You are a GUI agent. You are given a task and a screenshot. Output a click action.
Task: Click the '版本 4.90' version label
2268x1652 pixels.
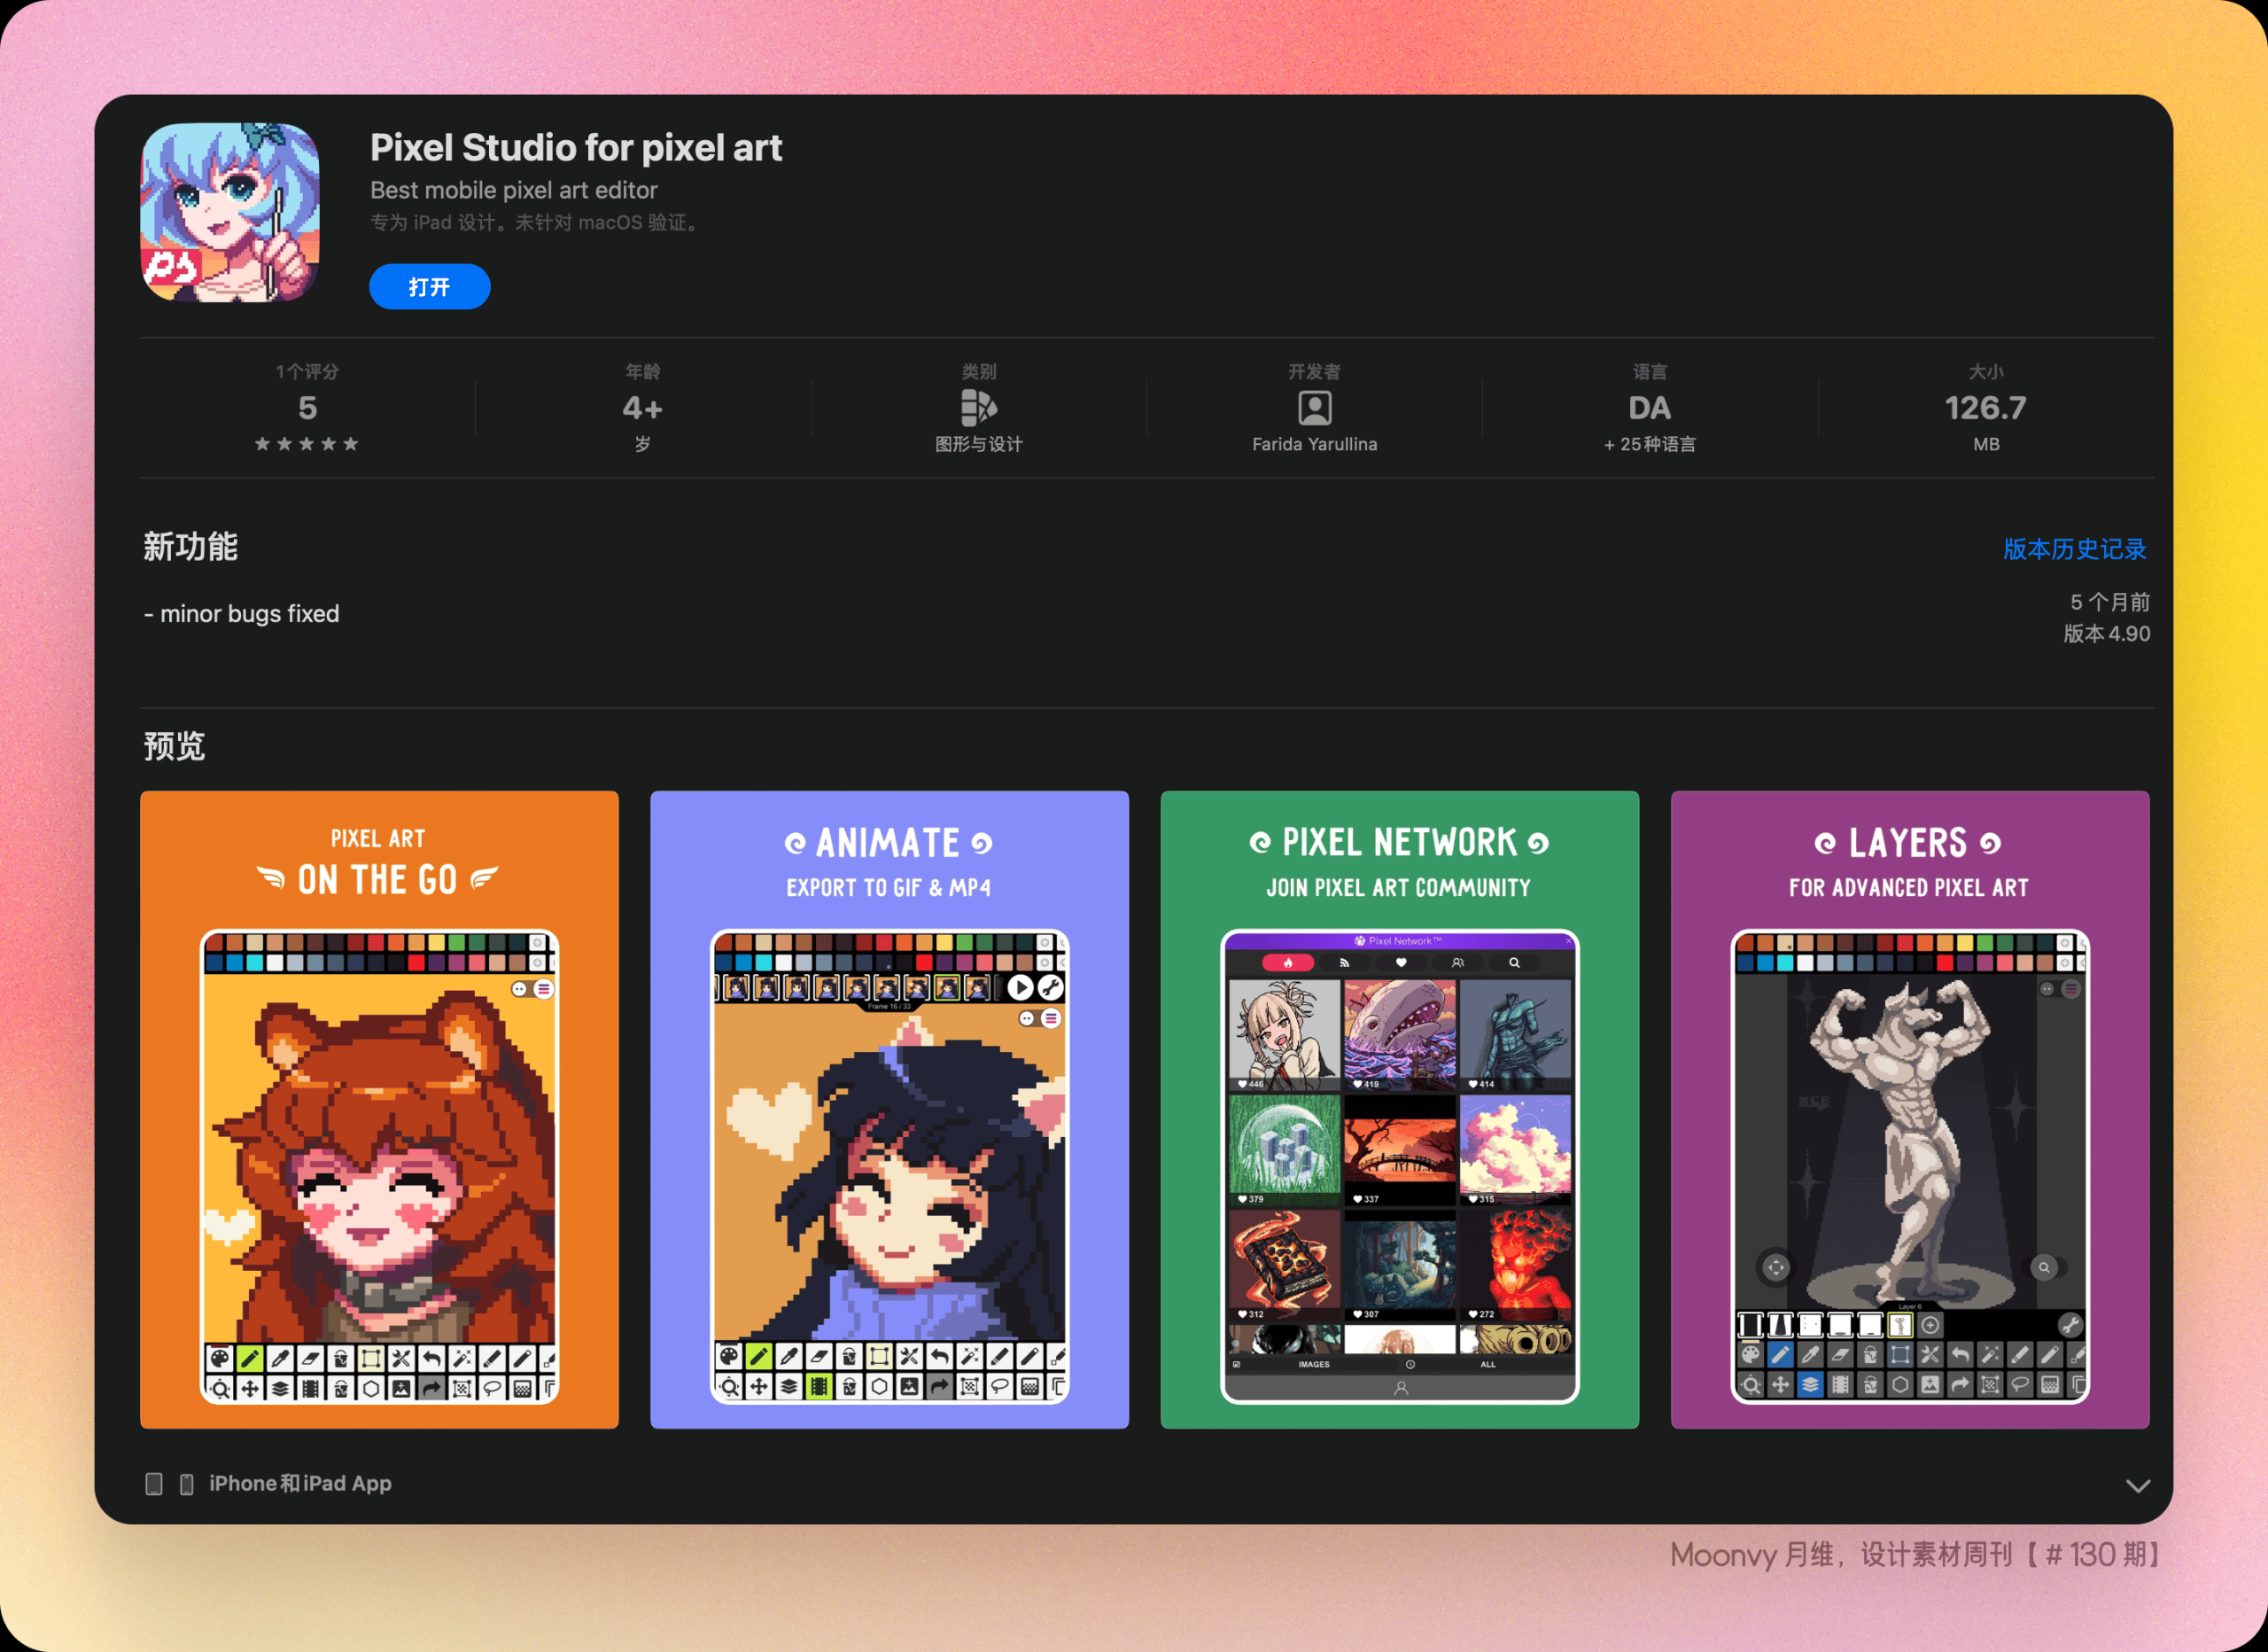(x=2107, y=634)
